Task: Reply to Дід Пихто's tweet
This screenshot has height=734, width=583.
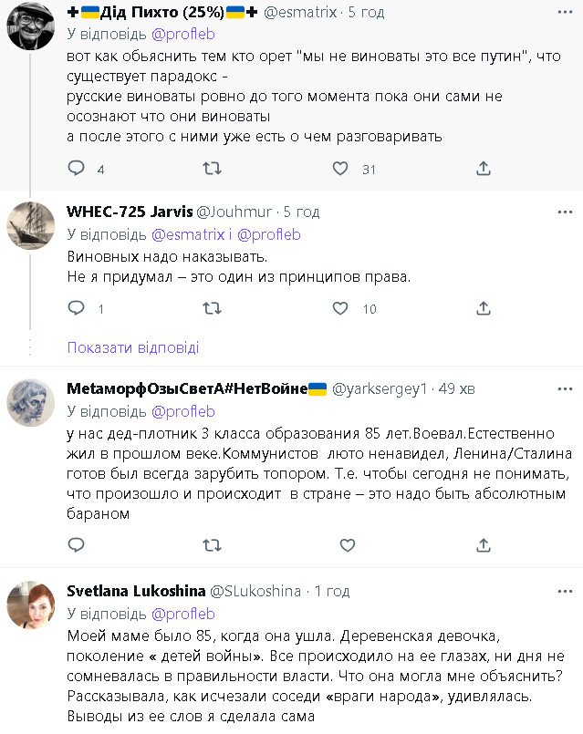Action: (x=76, y=169)
